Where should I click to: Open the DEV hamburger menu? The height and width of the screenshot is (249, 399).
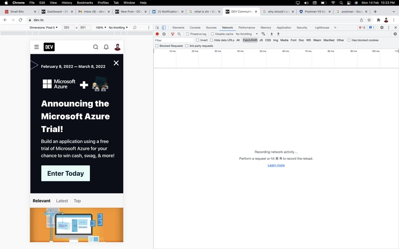tap(36, 47)
